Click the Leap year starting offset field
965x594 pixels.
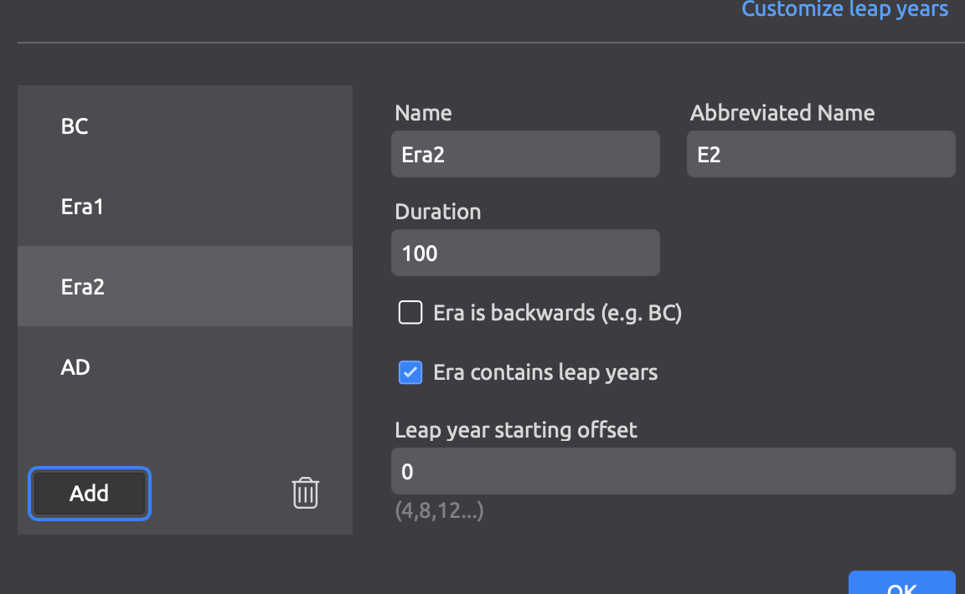673,471
